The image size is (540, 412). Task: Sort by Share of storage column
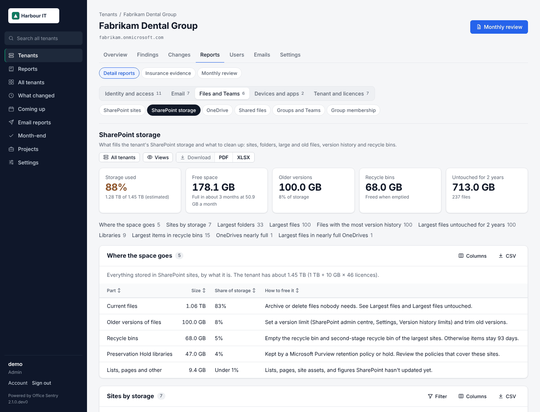[235, 291]
